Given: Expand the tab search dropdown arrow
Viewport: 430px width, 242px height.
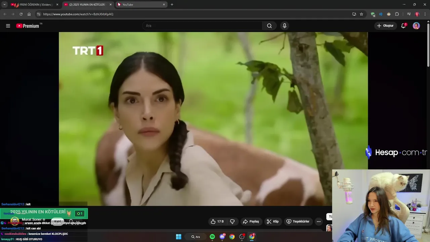Looking at the screenshot, I should point(4,5).
